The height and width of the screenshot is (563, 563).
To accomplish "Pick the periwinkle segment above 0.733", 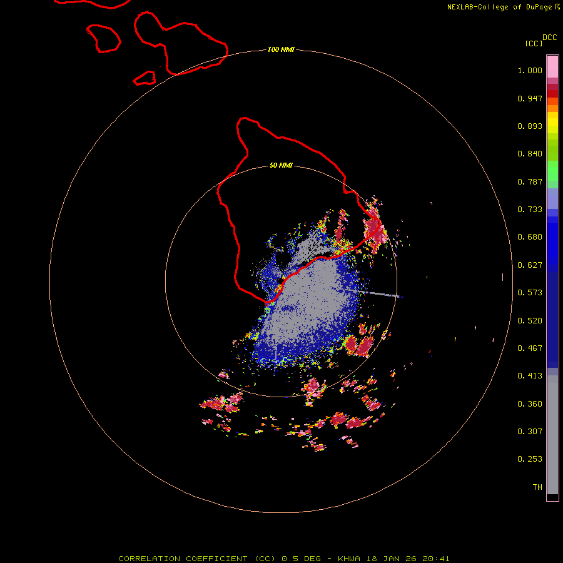I will pos(552,199).
